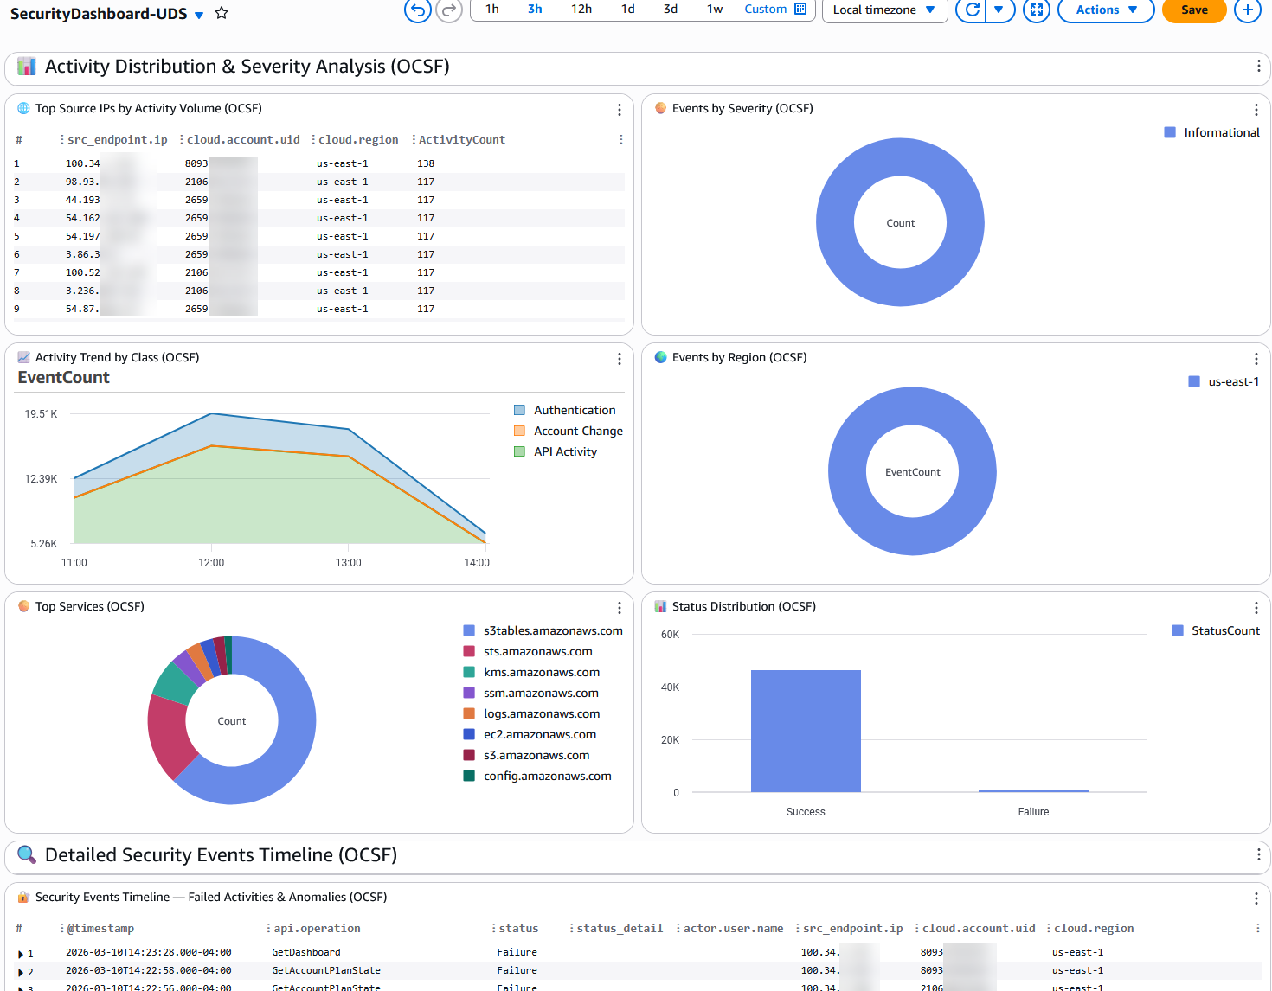Click the redo arrow icon

tap(448, 11)
